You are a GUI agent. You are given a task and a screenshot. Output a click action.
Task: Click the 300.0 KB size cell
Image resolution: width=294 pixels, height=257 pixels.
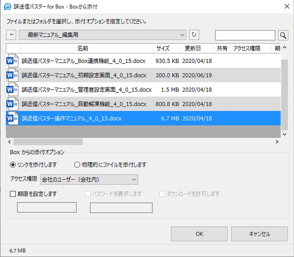[167, 75]
